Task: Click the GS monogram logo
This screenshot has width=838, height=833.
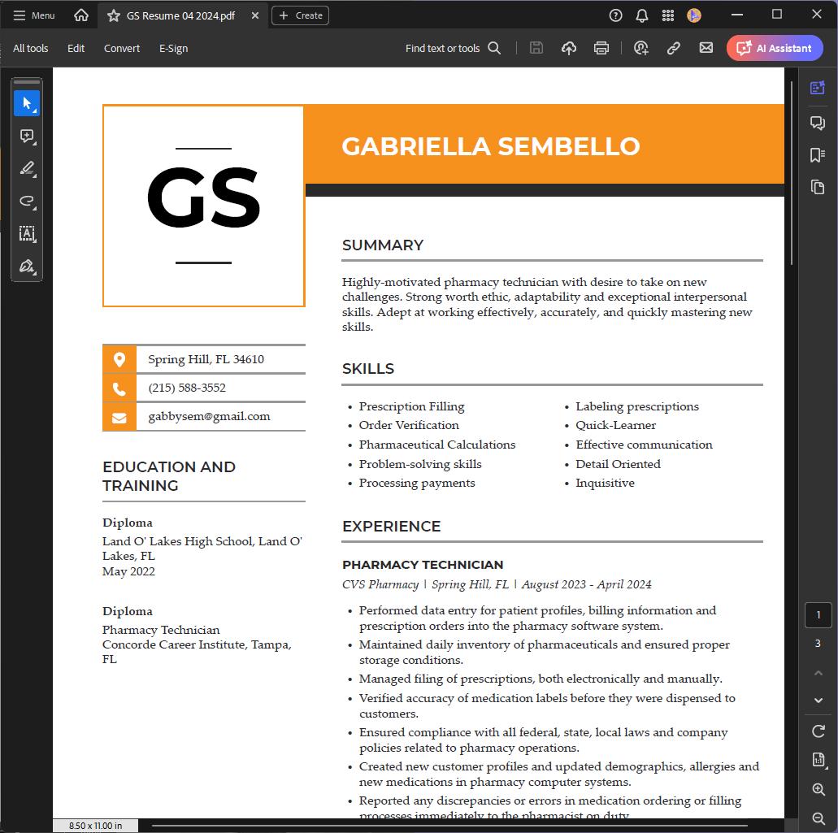Action: click(204, 197)
